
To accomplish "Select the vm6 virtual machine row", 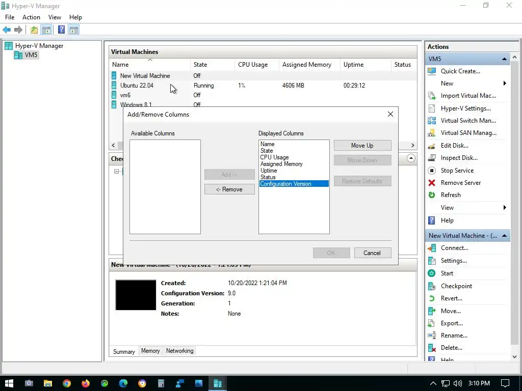I will click(263, 95).
